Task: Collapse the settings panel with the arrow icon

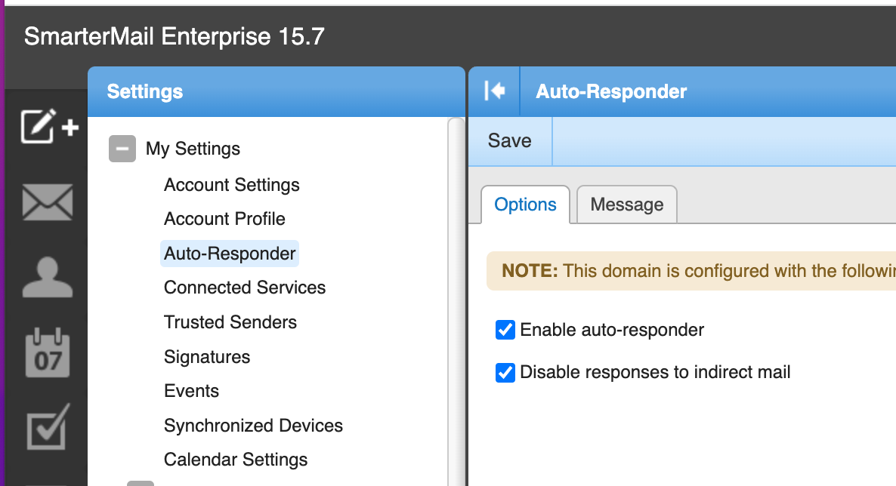Action: click(x=494, y=91)
